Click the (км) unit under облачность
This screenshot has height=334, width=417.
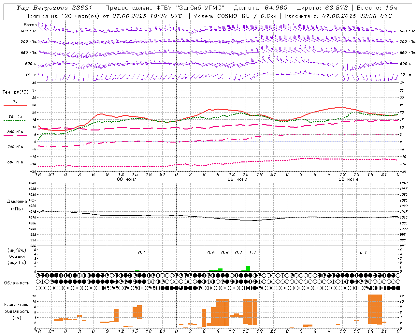(x=17, y=318)
